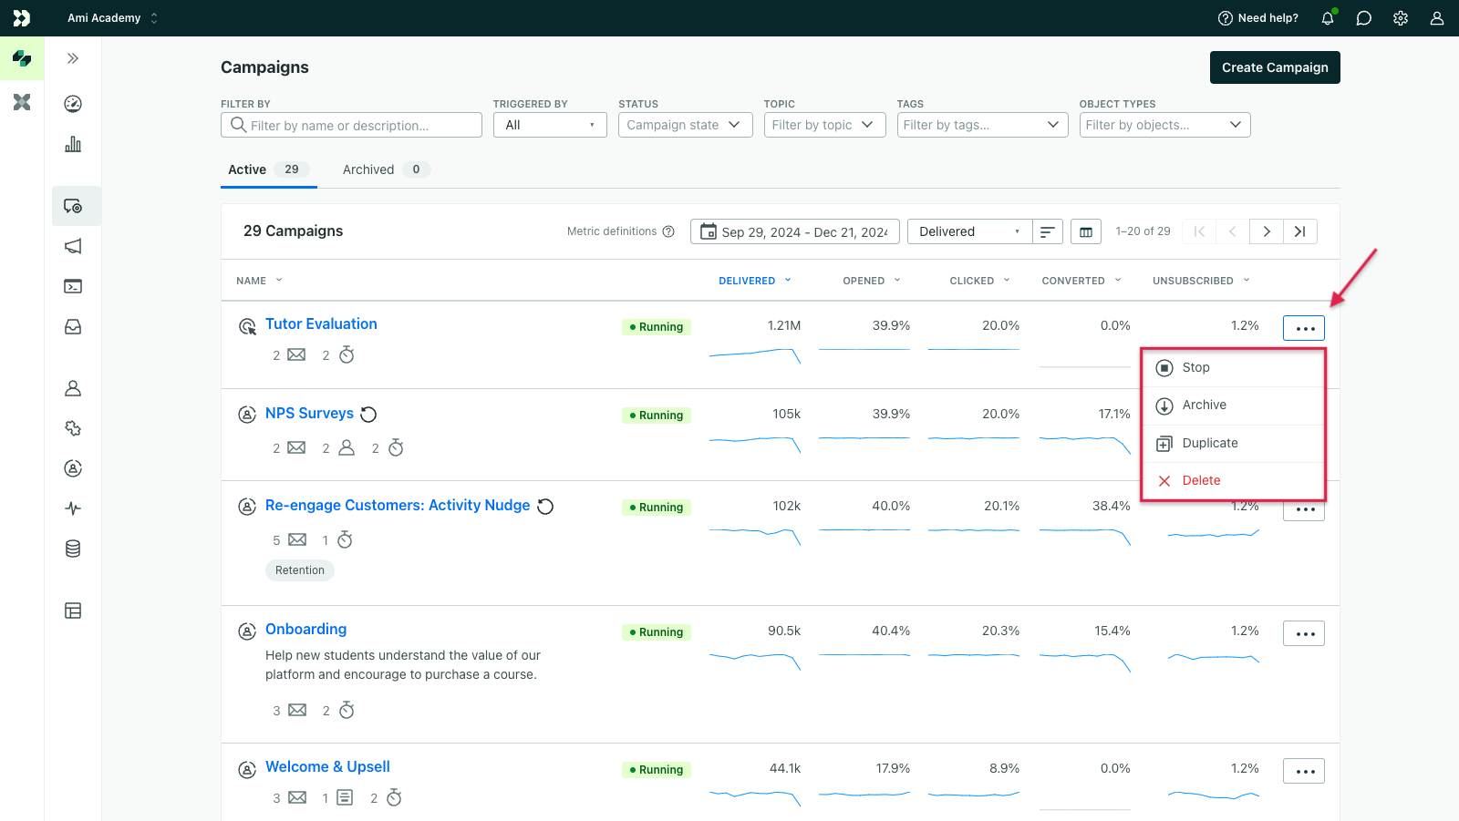Choose Archive in the campaign actions menu
Image resolution: width=1459 pixels, height=821 pixels.
tap(1204, 405)
